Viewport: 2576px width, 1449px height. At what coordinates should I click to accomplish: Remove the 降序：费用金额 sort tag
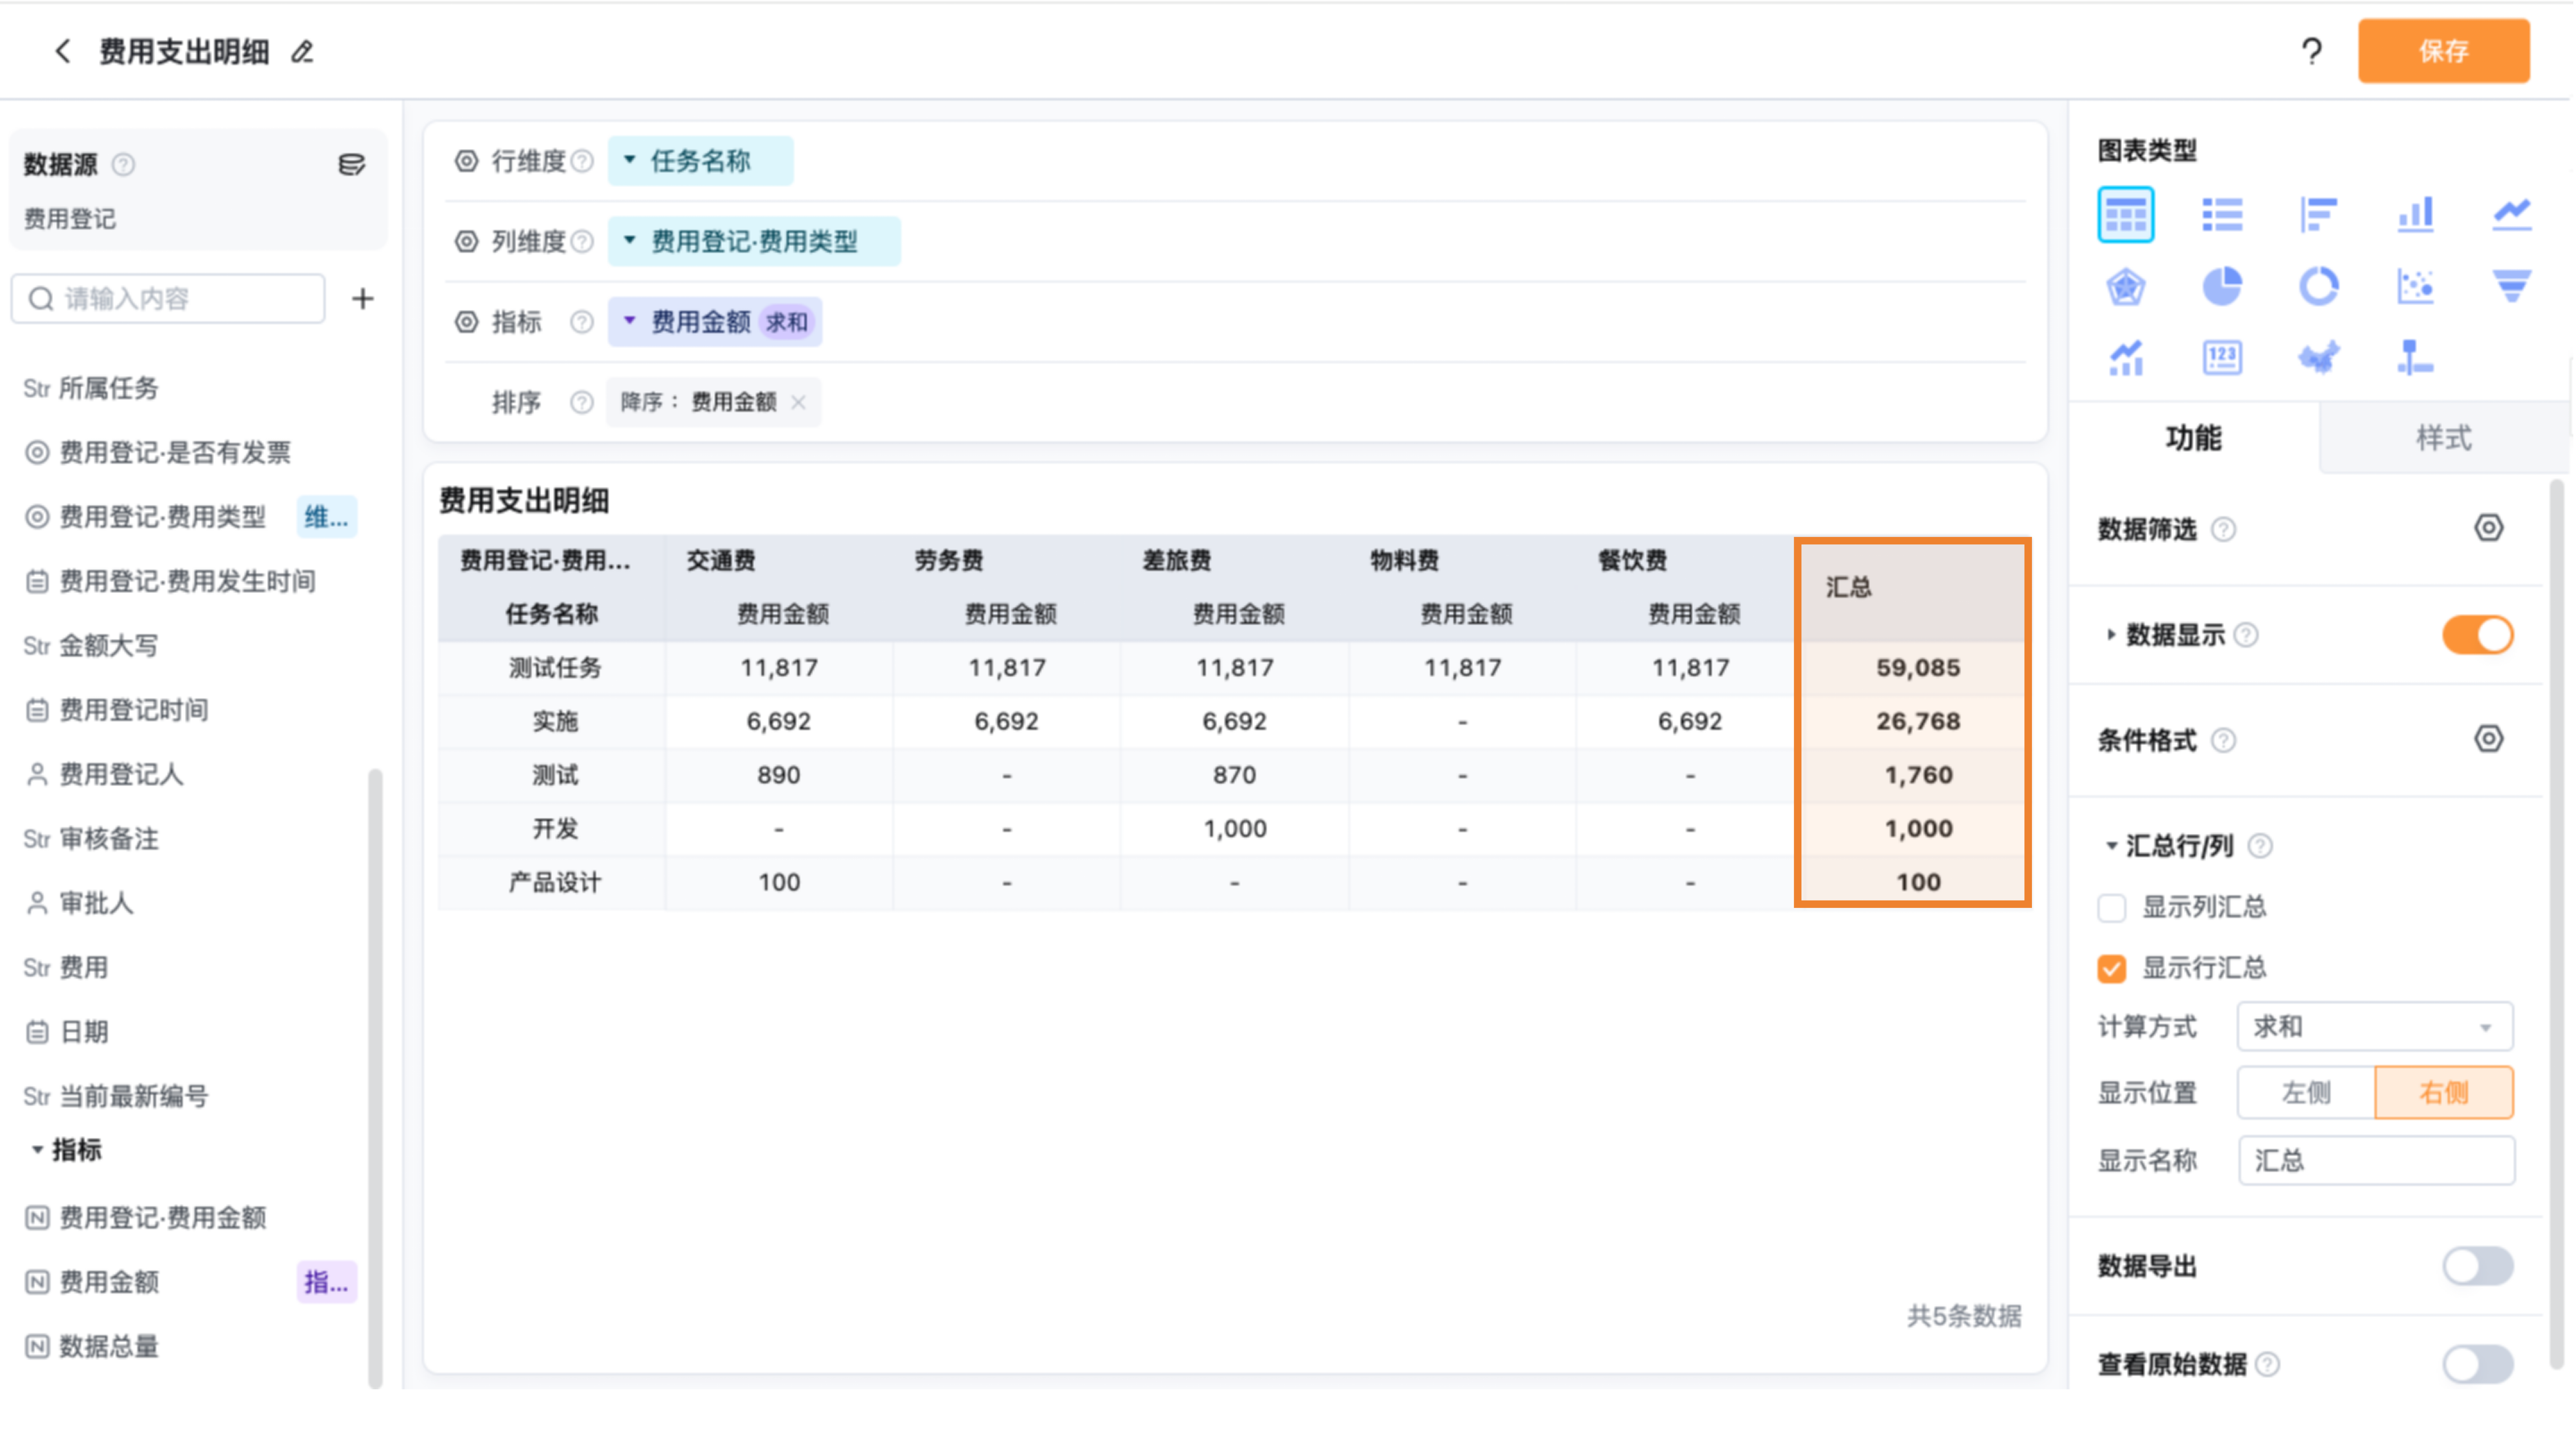click(798, 402)
